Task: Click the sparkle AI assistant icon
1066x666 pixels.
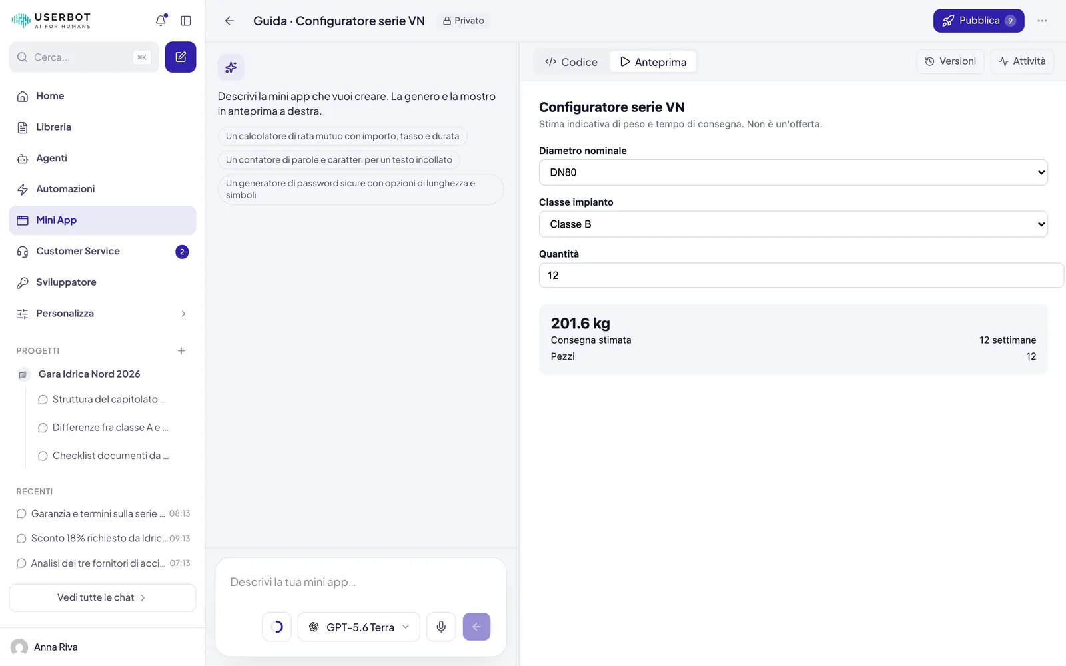Action: coord(231,67)
